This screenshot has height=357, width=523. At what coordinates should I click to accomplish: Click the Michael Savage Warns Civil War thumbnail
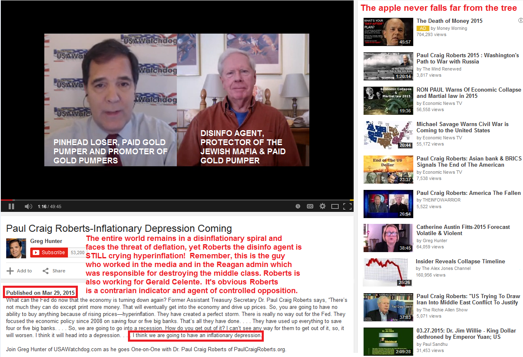tap(388, 135)
